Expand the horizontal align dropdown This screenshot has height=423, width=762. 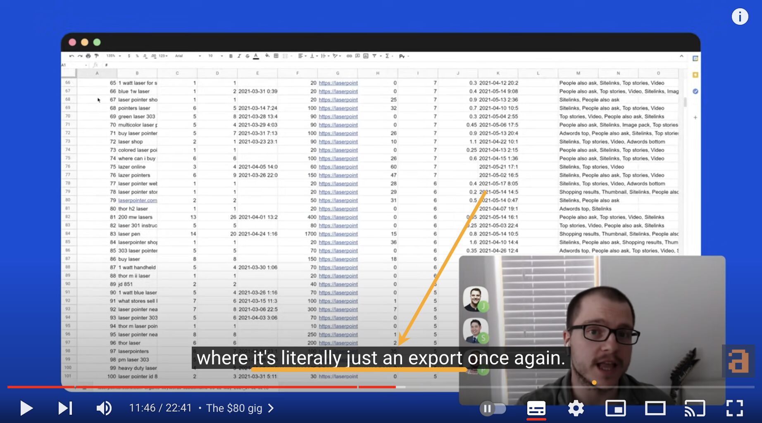[x=305, y=56]
